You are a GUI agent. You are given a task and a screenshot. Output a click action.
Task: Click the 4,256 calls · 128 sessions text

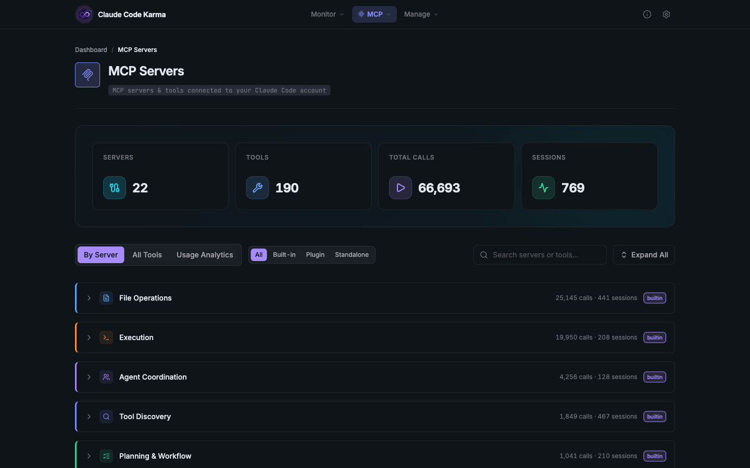pos(598,377)
